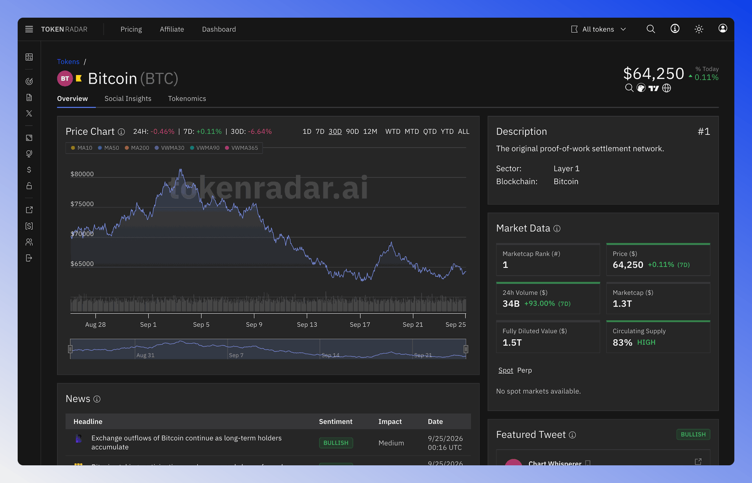
Task: Go to the TOKENRADAR home logo
Action: (x=64, y=29)
